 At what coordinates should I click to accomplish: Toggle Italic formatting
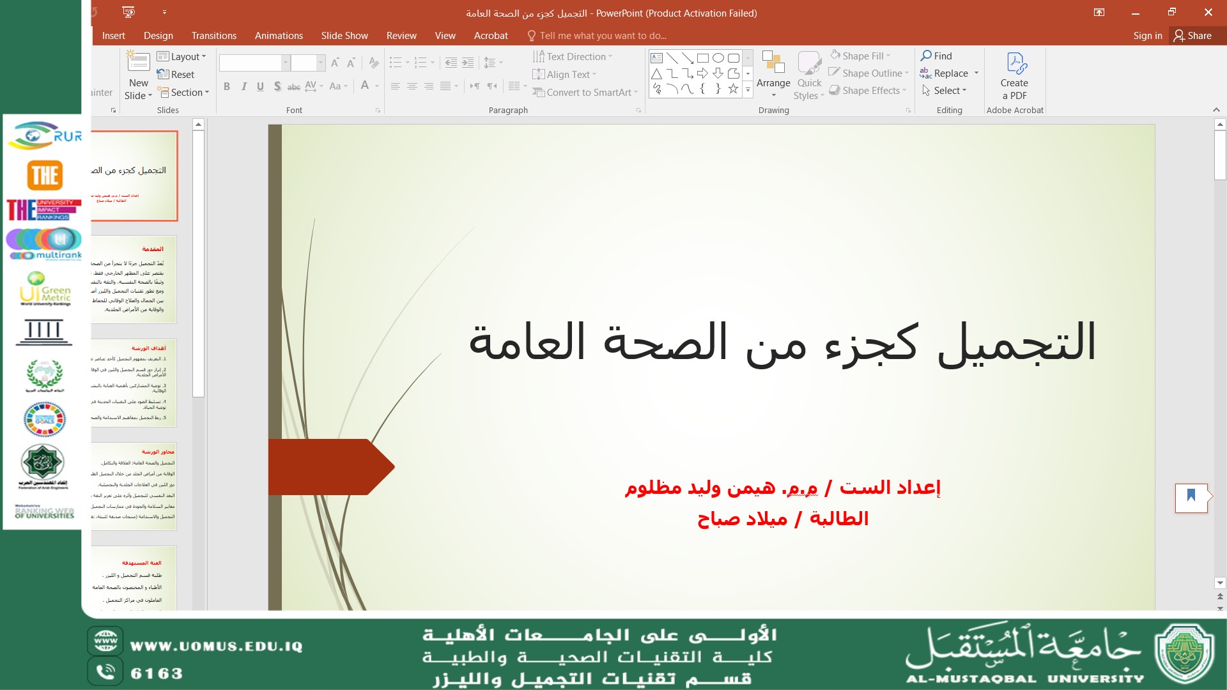coord(243,86)
